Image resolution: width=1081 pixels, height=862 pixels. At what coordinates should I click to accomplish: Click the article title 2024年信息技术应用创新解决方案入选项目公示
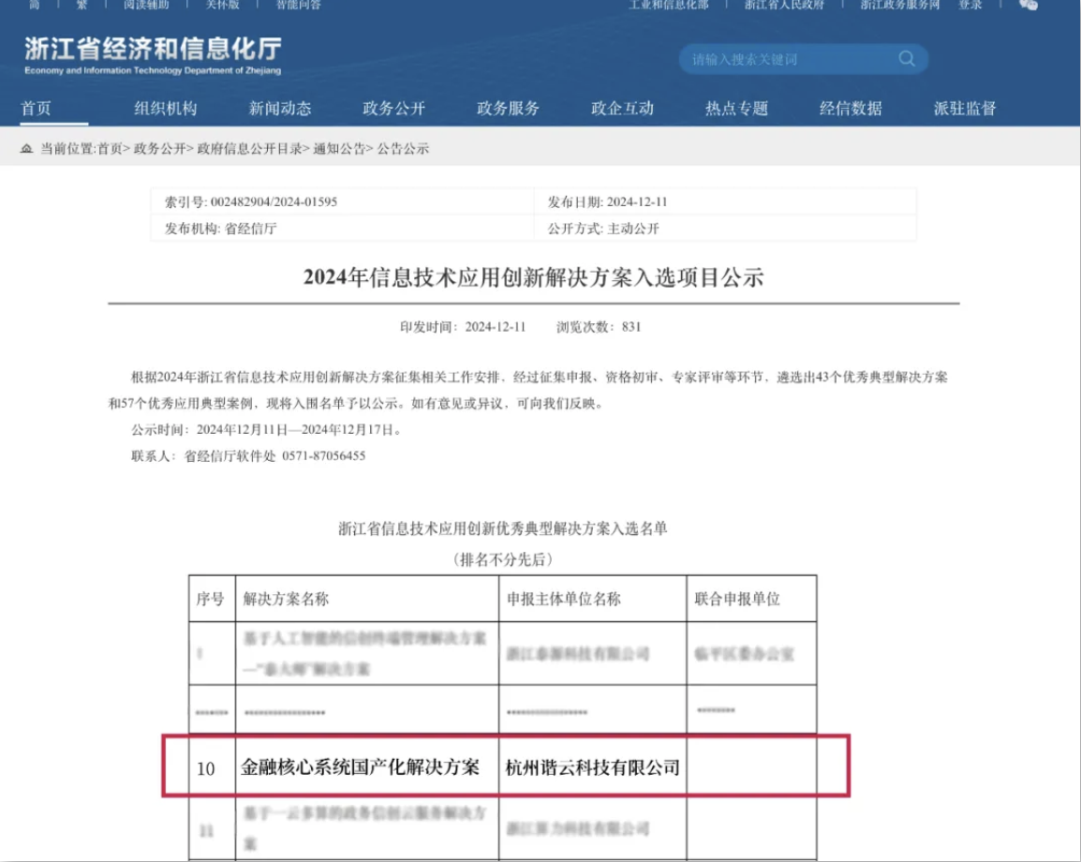pos(534,277)
